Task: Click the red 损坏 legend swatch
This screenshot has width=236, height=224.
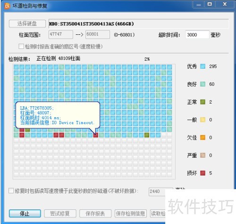Action: 202,173
